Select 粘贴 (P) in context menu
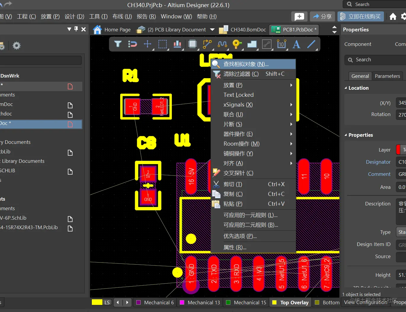 253,204
